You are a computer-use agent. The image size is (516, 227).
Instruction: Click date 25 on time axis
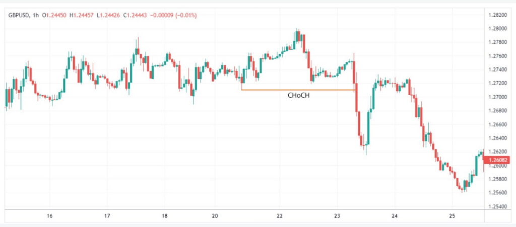coord(451,216)
